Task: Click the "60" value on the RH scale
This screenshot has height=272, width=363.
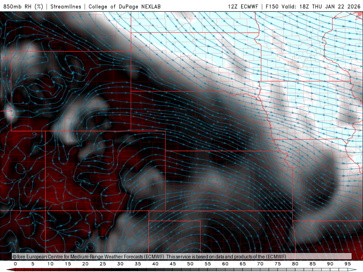Action: coord(225,264)
